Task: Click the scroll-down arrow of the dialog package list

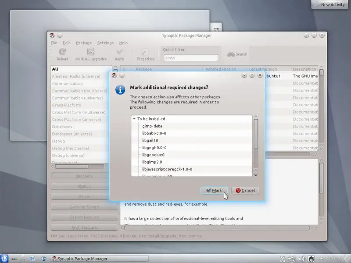Action: tap(256, 175)
